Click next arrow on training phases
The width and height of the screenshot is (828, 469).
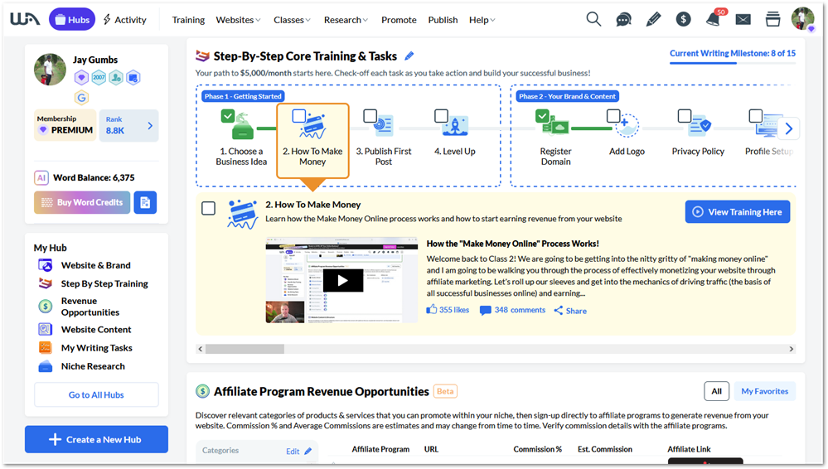click(x=789, y=128)
